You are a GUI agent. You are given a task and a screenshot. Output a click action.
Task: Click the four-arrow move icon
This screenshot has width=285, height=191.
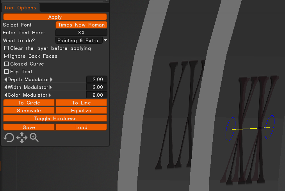tap(21, 138)
